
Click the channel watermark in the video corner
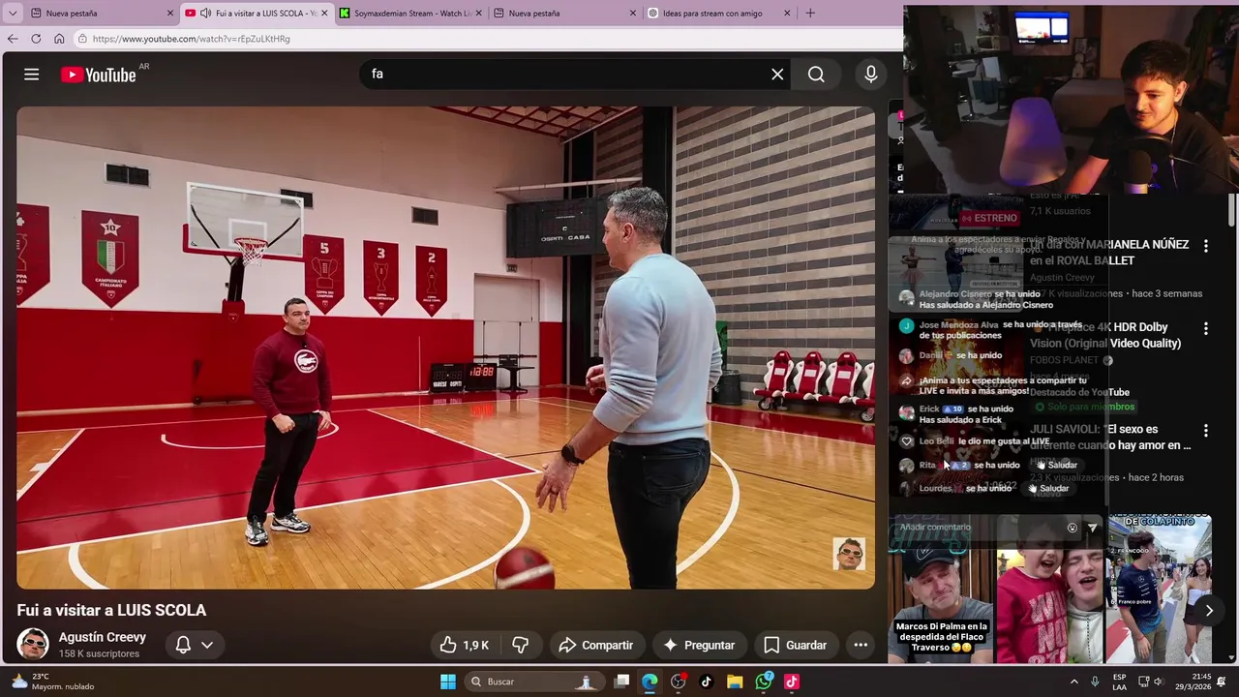tap(849, 554)
